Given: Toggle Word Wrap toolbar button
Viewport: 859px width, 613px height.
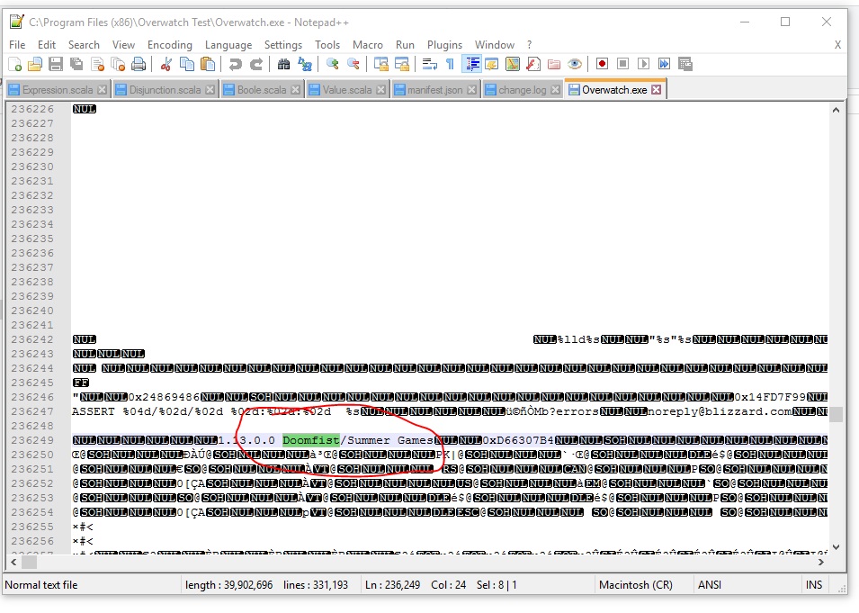Looking at the screenshot, I should 429,64.
